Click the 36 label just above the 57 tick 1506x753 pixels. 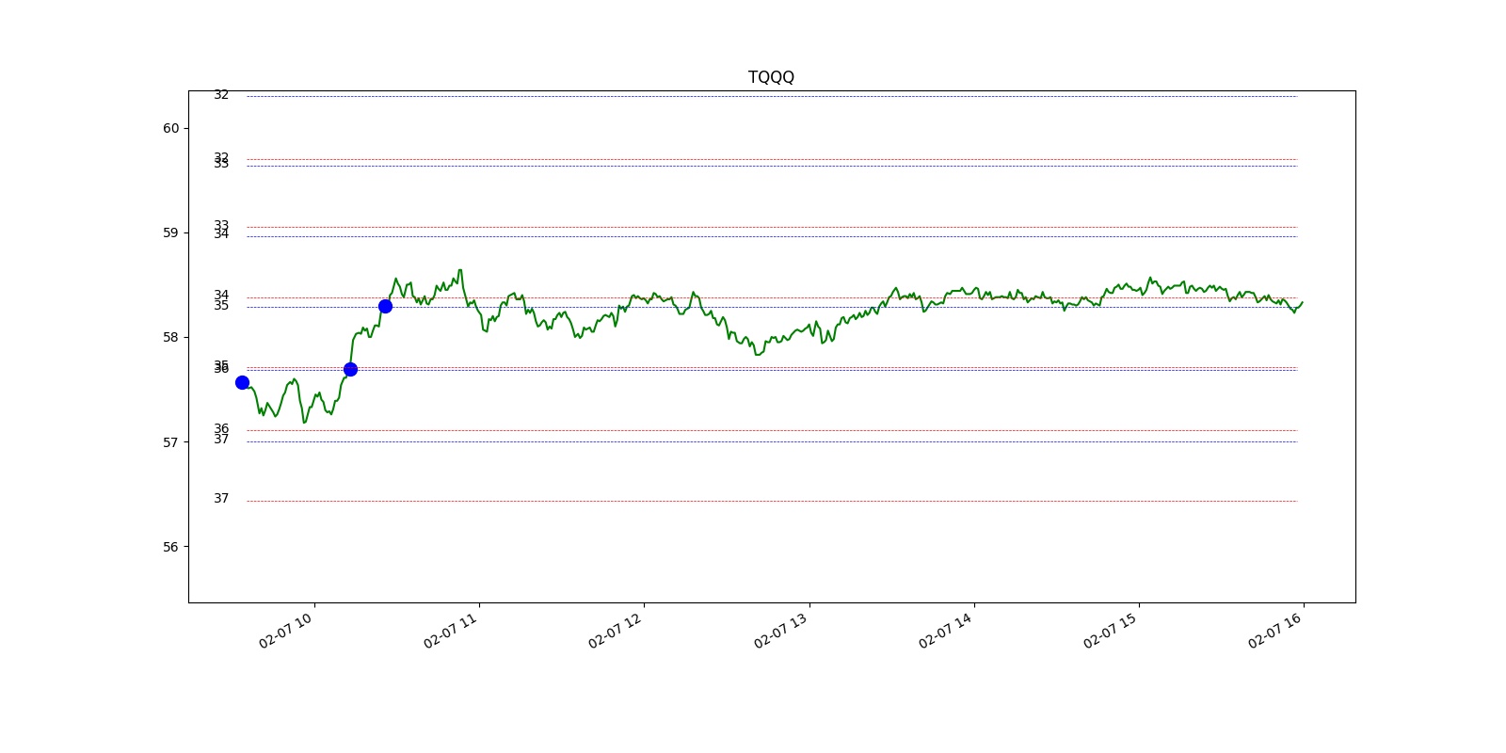click(221, 428)
